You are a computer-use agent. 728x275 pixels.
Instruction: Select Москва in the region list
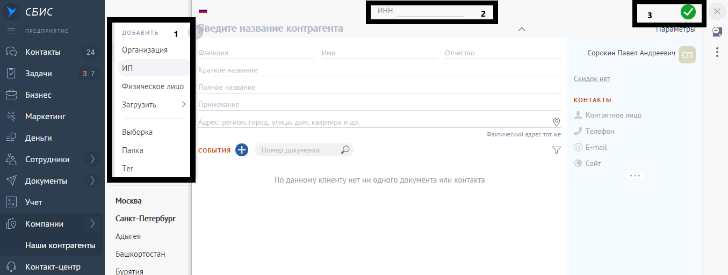click(128, 201)
